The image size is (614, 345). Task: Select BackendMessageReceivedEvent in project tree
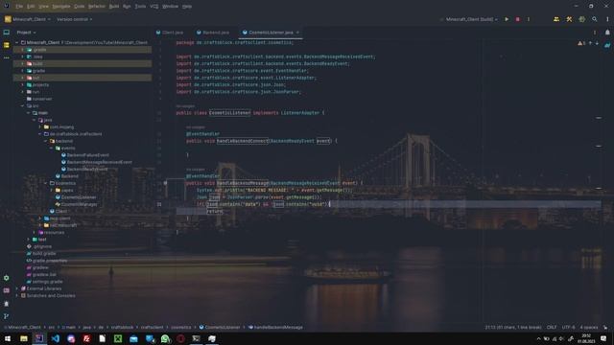click(x=96, y=162)
